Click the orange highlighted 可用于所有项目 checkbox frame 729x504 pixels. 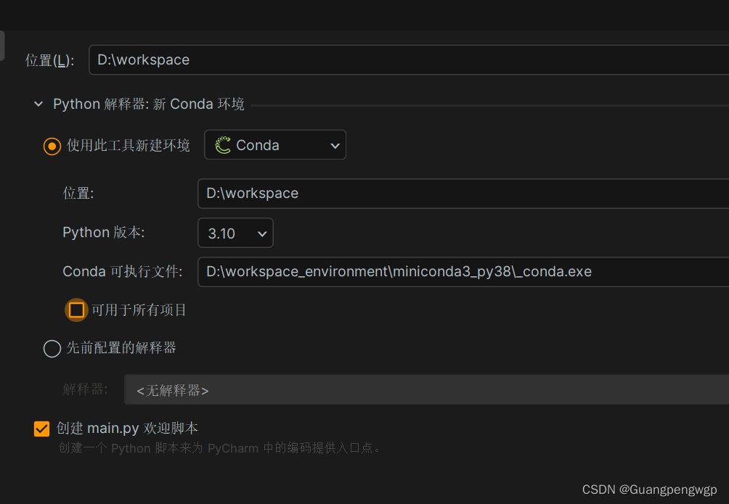(x=76, y=310)
